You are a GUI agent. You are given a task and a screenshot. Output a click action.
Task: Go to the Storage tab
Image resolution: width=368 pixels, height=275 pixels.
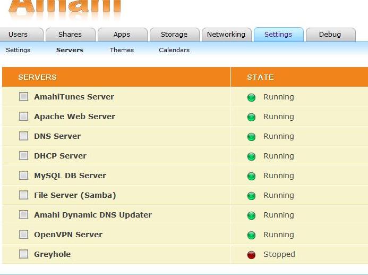coord(174,35)
